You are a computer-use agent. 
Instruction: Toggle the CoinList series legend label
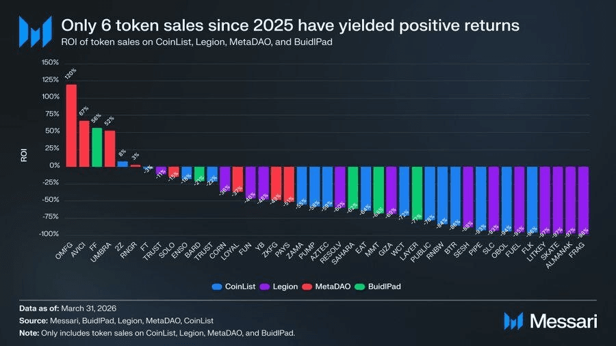pos(240,287)
